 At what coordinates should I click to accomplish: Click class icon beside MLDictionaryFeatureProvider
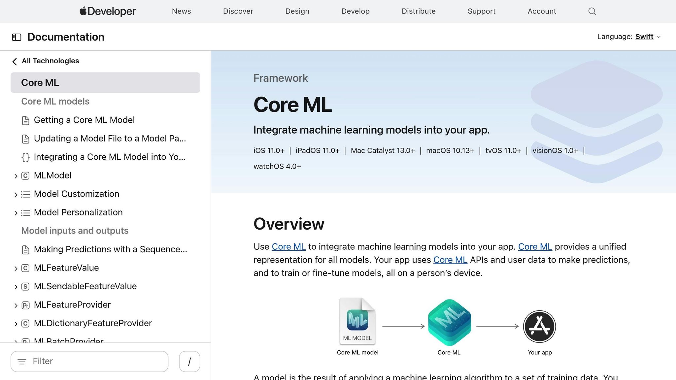(x=25, y=324)
